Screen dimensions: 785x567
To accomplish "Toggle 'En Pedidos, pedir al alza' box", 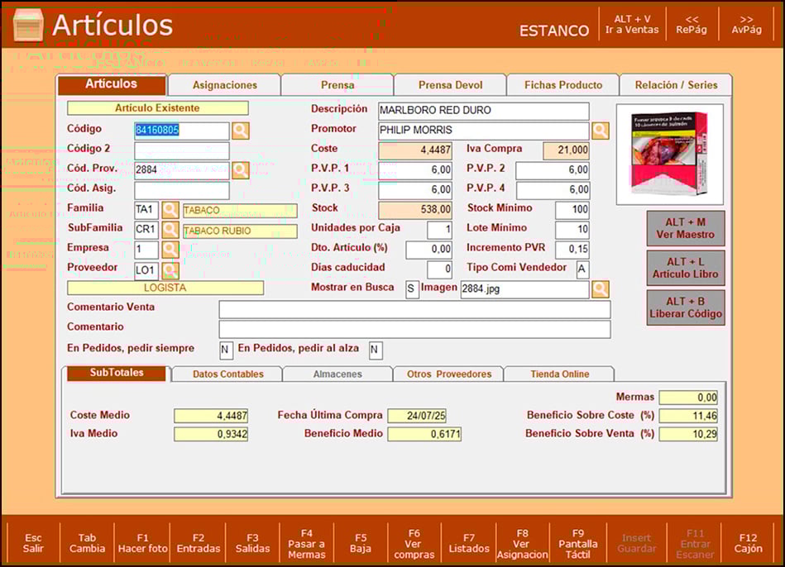I will [x=376, y=350].
